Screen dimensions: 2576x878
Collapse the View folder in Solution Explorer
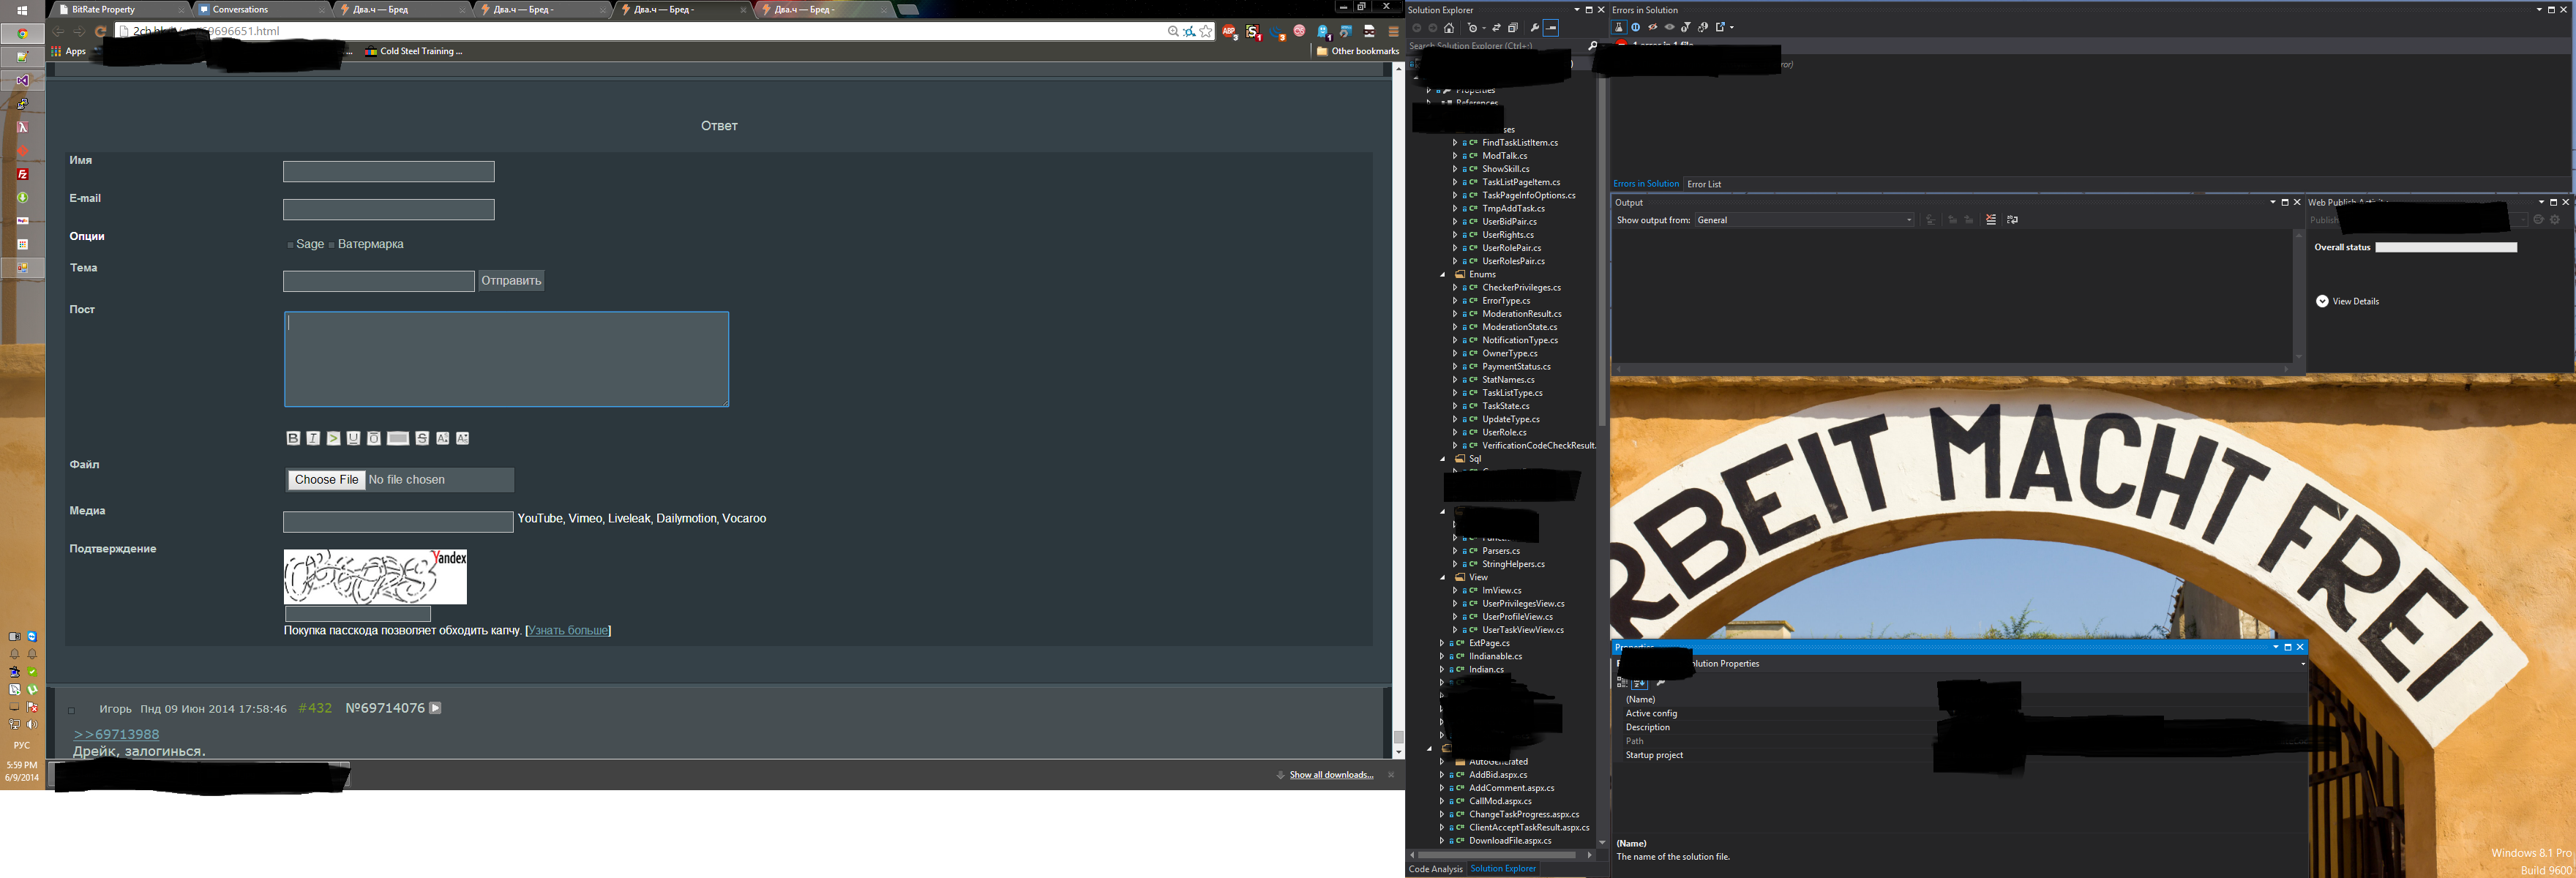tap(1442, 578)
